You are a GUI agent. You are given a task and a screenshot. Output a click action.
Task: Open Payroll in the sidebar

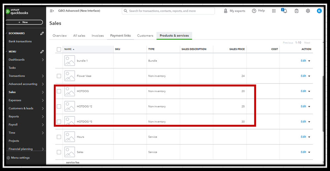tap(13, 124)
